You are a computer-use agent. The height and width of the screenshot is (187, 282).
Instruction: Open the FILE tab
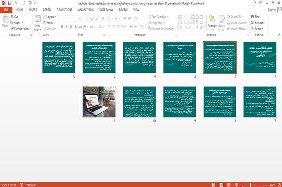click(6, 10)
